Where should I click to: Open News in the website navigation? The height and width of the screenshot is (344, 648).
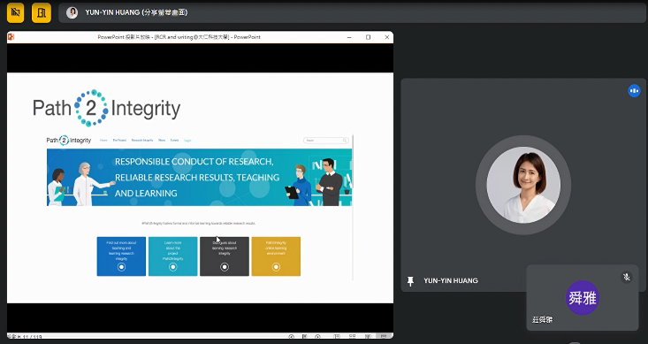tap(162, 140)
